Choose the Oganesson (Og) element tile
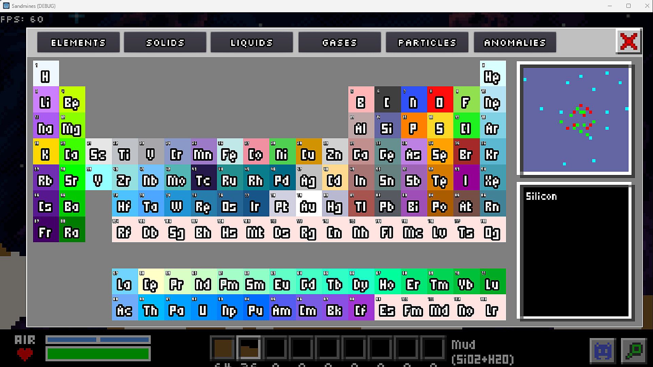 pyautogui.click(x=492, y=230)
